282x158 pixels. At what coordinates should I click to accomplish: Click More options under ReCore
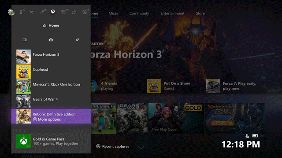point(47,119)
